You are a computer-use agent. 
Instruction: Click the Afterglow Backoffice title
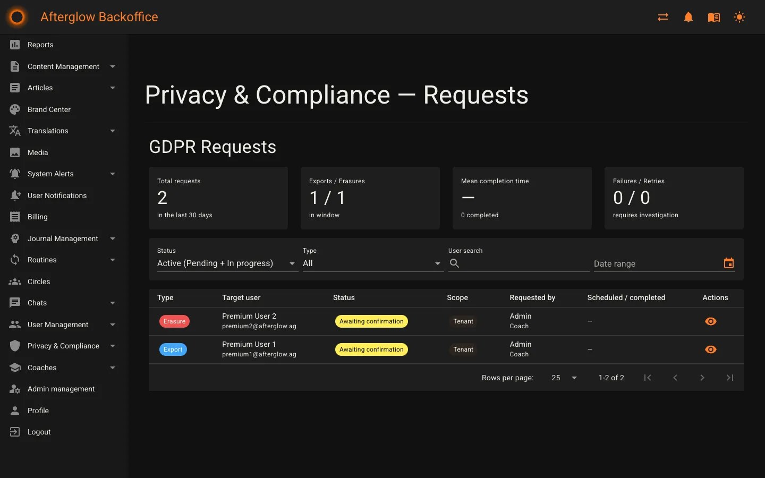99,17
